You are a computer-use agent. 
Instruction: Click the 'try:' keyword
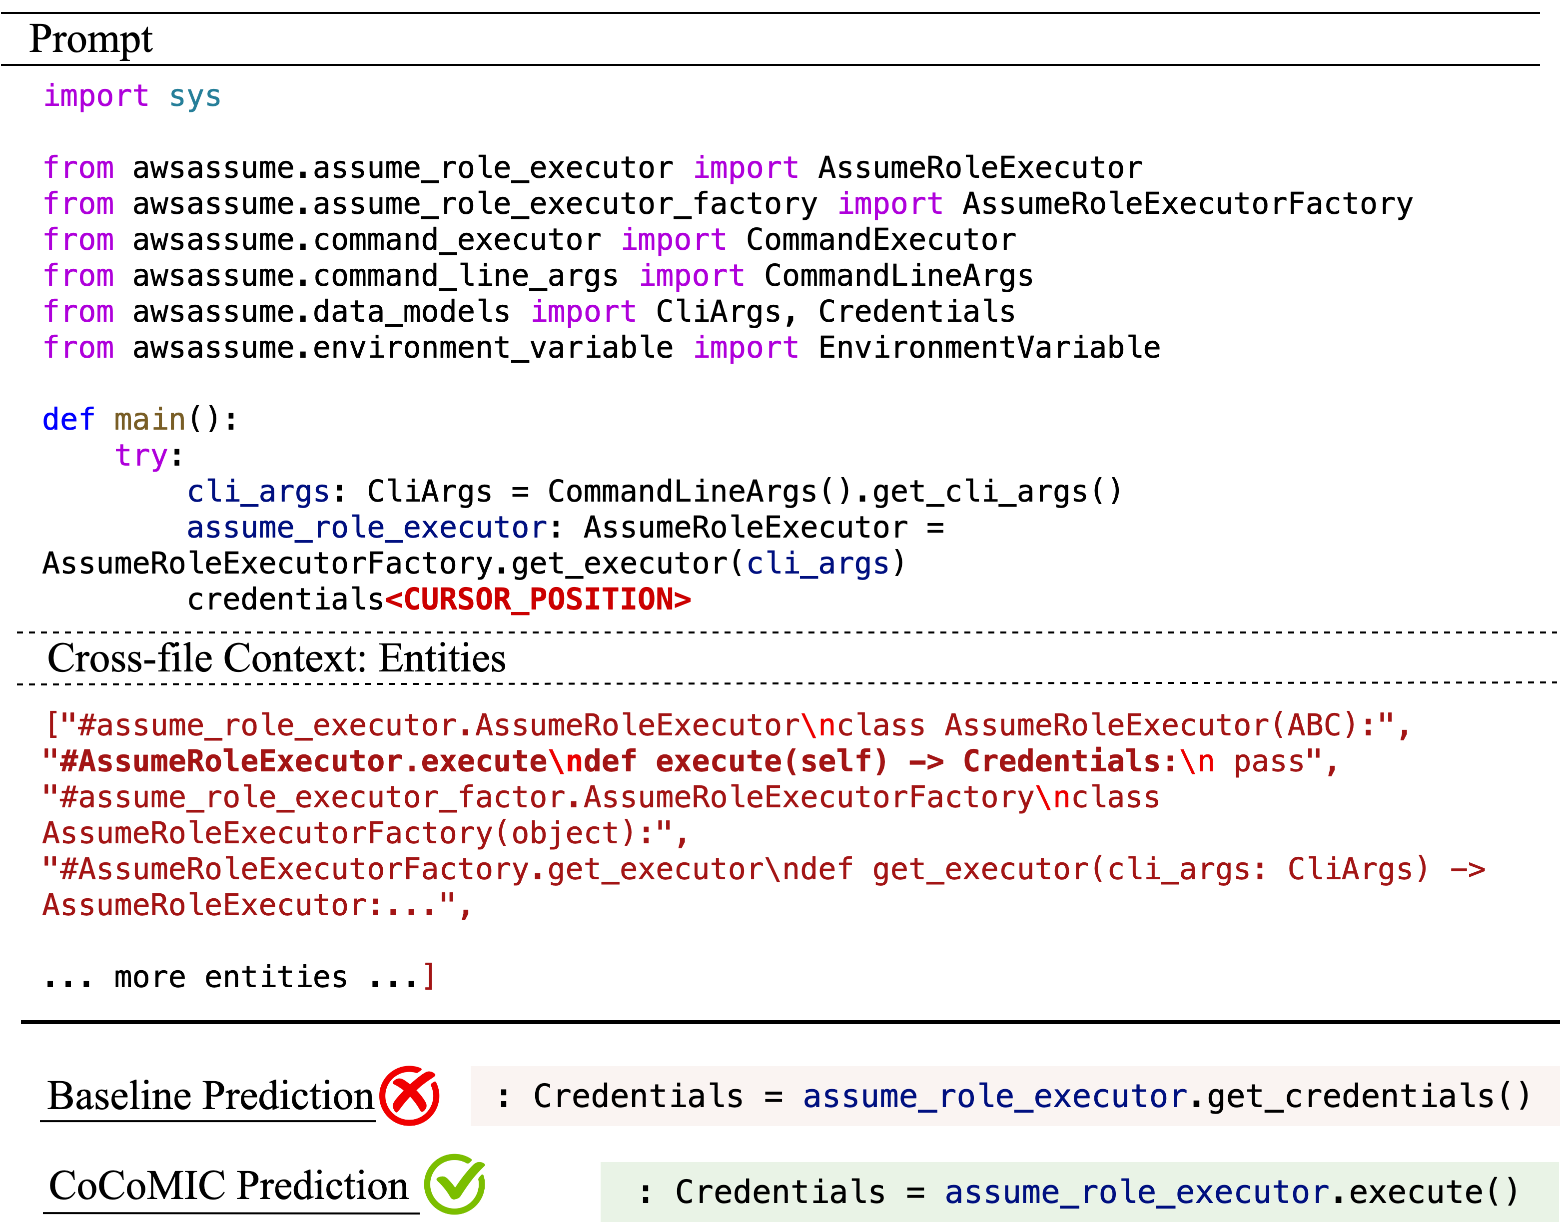click(x=149, y=456)
